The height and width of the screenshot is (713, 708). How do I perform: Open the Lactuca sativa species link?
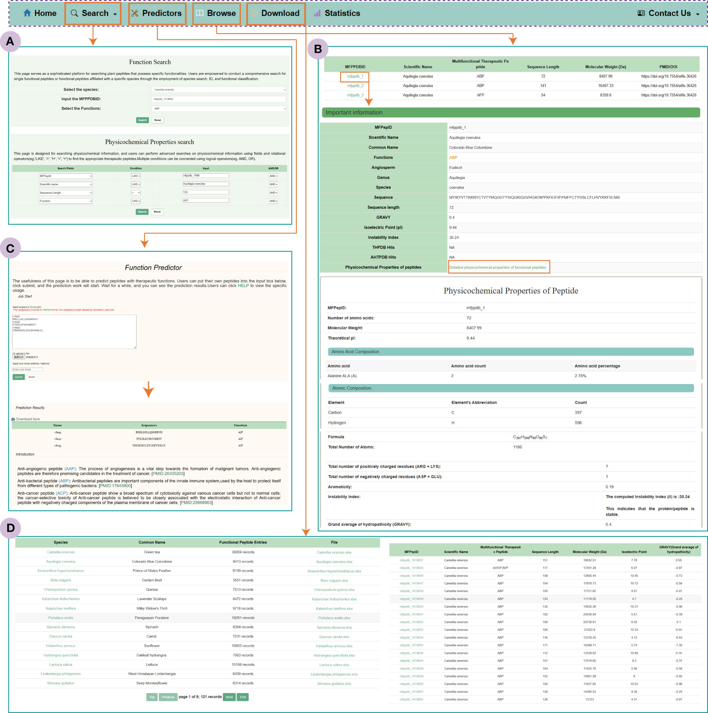61,665
